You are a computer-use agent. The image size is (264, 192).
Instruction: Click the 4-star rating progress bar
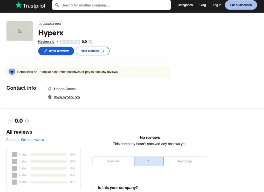click(x=48, y=161)
